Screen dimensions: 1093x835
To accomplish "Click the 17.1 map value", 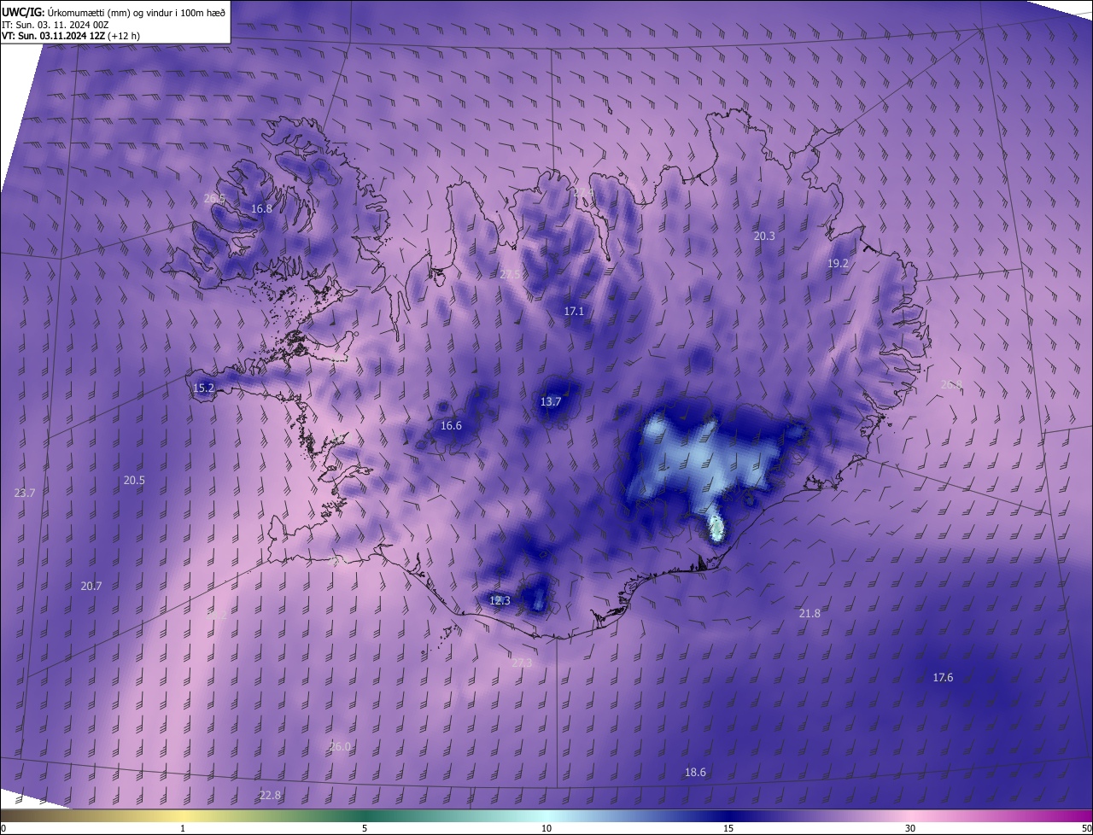I will pos(574,312).
